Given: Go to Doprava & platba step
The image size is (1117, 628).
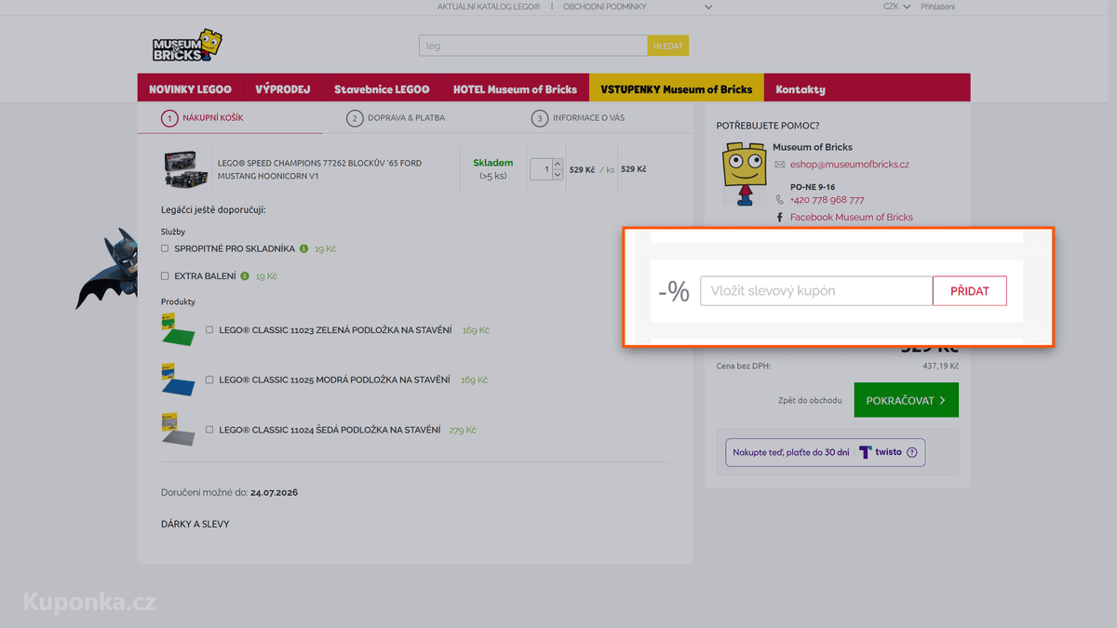Looking at the screenshot, I should tap(396, 118).
